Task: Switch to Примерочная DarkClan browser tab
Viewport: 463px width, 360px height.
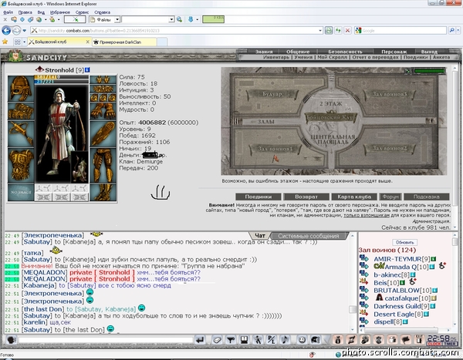Action: (124, 42)
